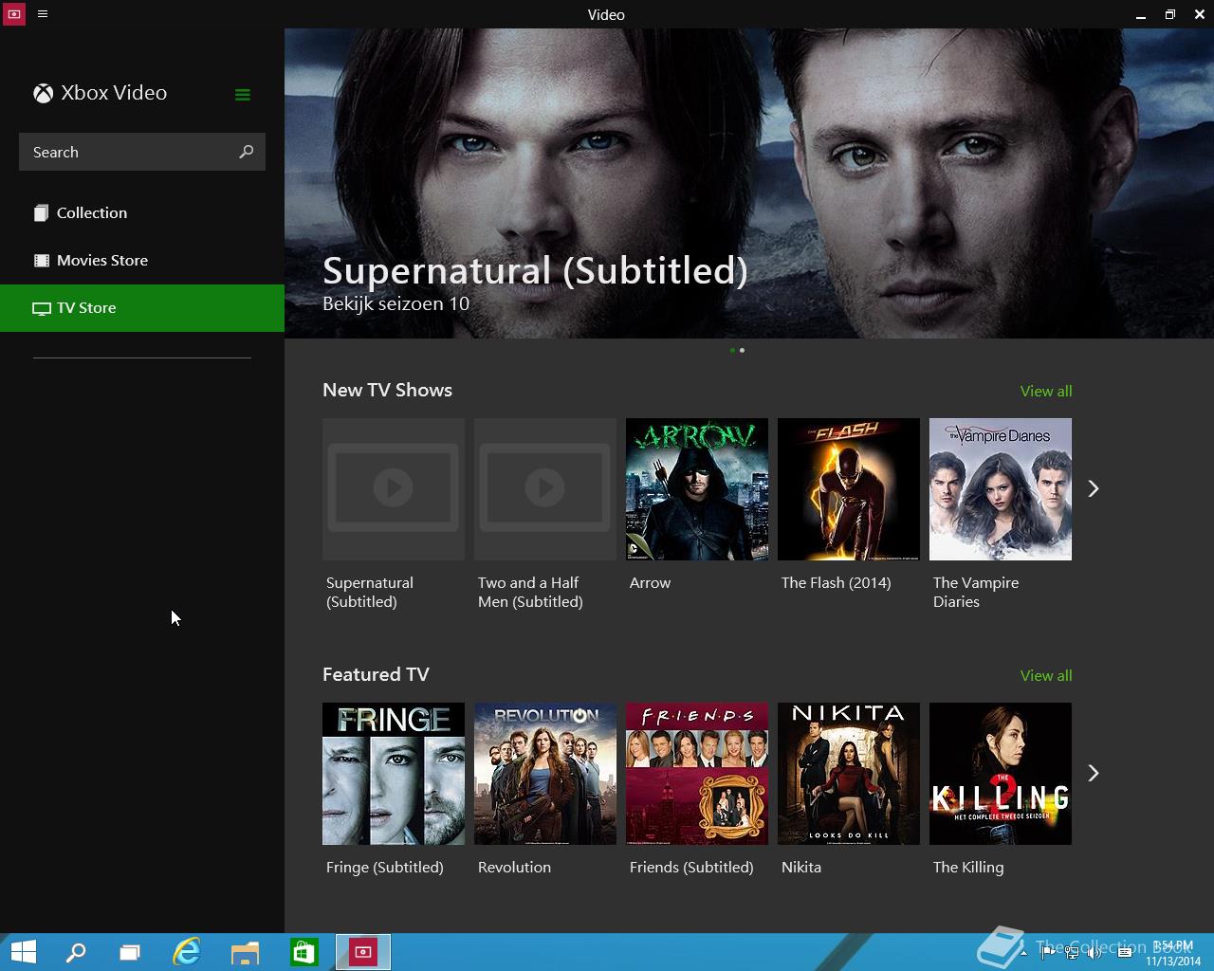The image size is (1214, 971).
Task: Click 'Friends (Subtitled)' title text
Action: 691,868
